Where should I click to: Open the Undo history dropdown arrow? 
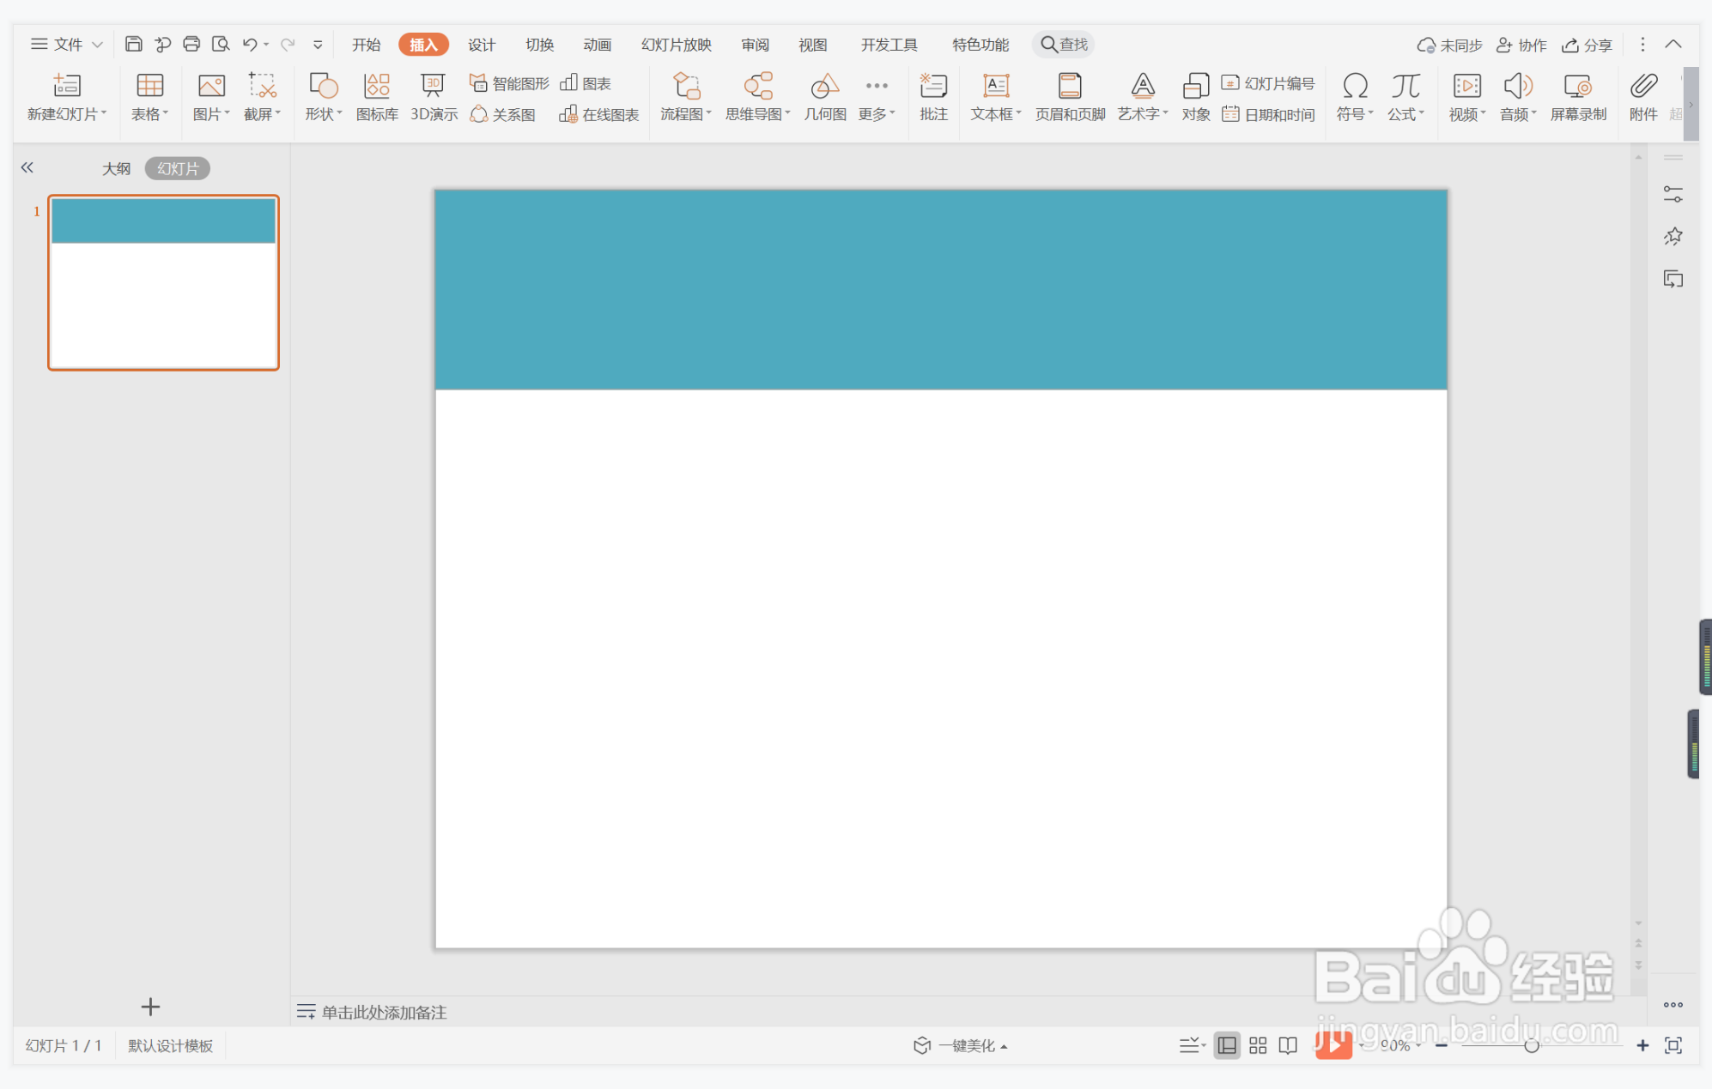[x=266, y=45]
